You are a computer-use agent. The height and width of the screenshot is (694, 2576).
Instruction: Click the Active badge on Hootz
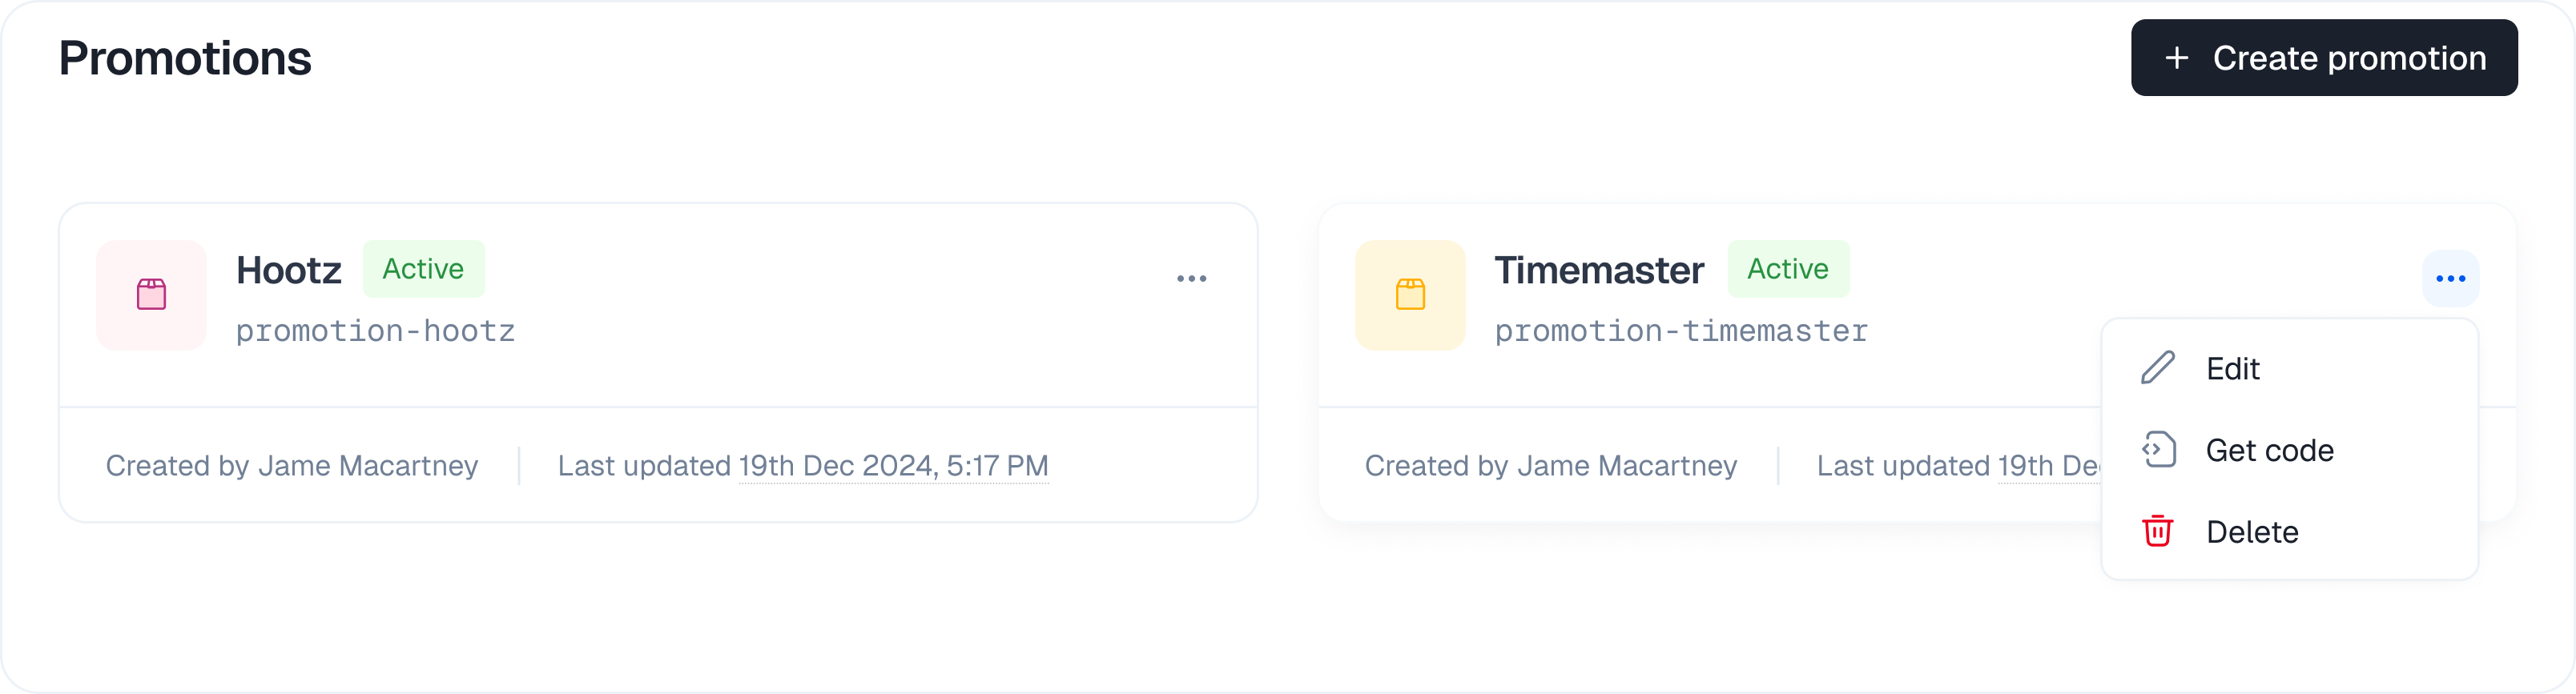coord(423,268)
